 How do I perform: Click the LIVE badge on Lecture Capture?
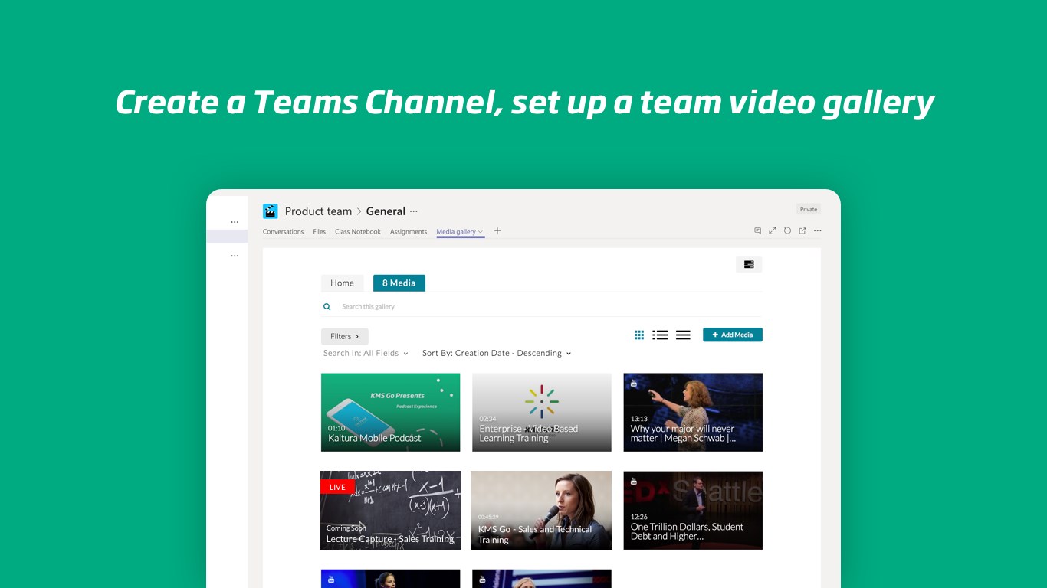click(x=337, y=487)
